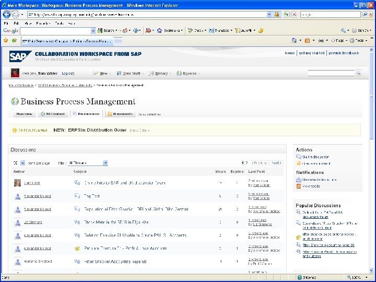
Task: Click the provide feedback link
Action: [x=344, y=53]
